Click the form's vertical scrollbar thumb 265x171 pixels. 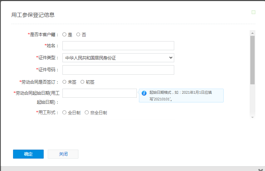pos(253,60)
